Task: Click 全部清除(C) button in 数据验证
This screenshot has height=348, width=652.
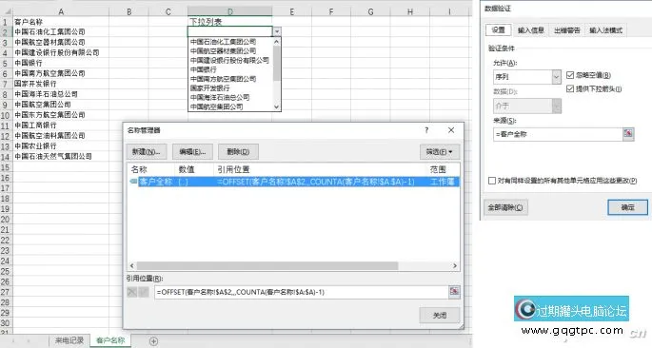Action: pyautogui.click(x=505, y=207)
